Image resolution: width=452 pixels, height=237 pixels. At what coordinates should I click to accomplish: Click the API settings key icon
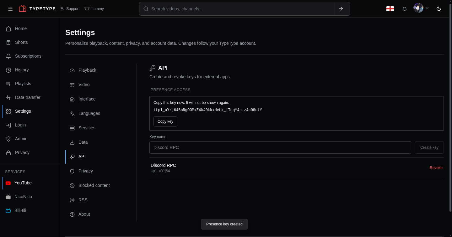click(x=72, y=157)
